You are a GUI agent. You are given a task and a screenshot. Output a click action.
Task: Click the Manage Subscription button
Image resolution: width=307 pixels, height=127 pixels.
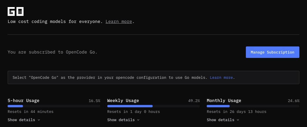click(272, 52)
